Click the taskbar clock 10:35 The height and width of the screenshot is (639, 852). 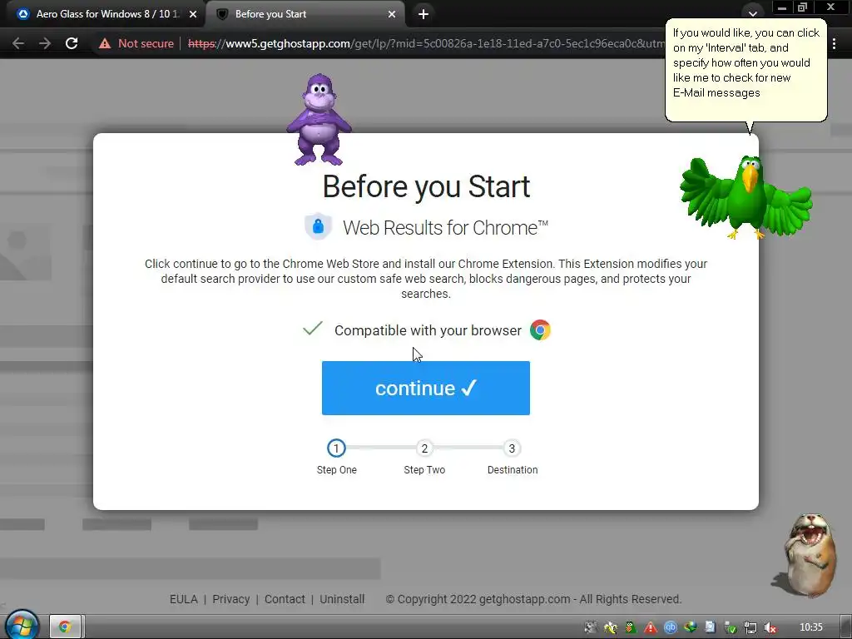point(811,627)
